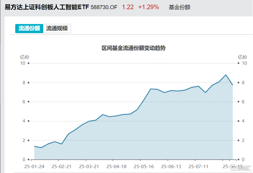Viewport: 253px width, 173px height.
Task: Click the change percentage +1.29%
Action: point(149,7)
